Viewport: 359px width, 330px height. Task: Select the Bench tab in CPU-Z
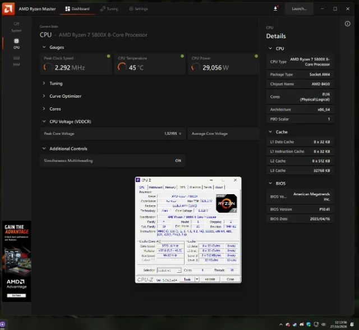click(x=208, y=187)
